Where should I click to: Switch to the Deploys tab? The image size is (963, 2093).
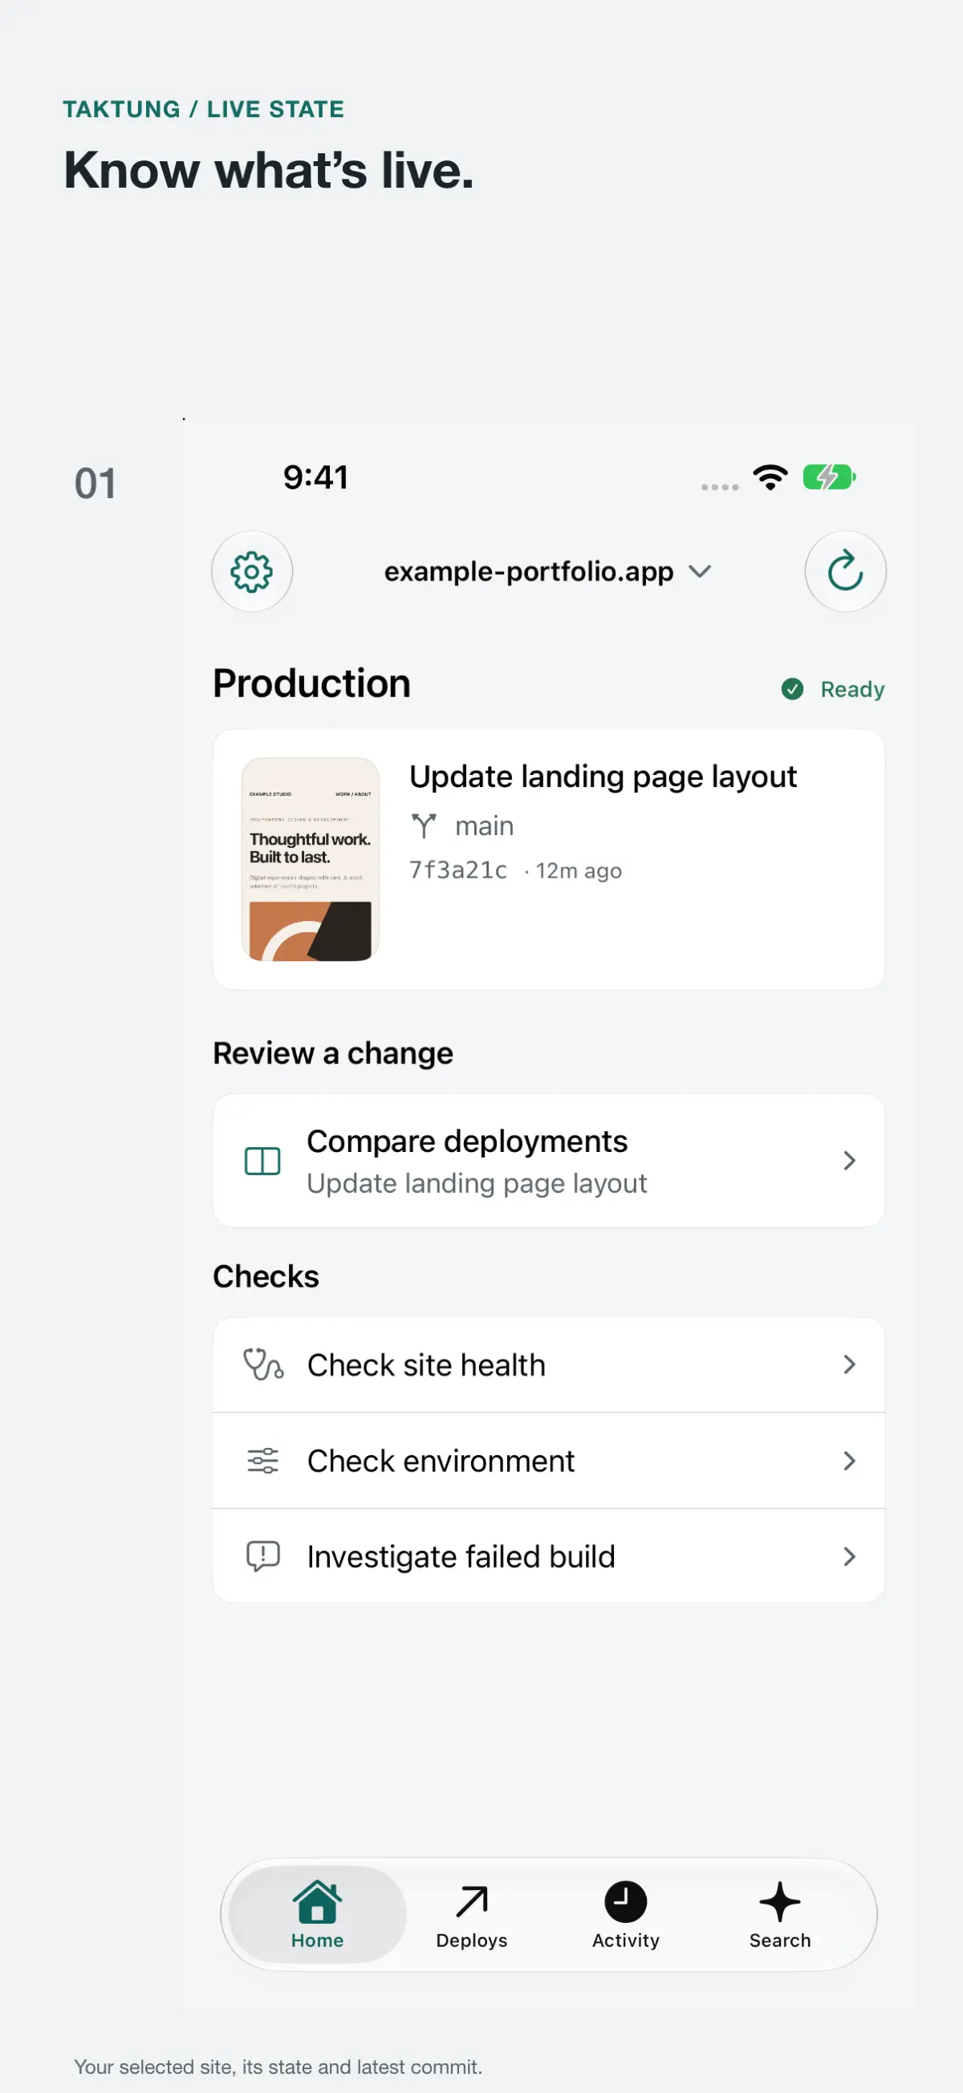tap(471, 1915)
